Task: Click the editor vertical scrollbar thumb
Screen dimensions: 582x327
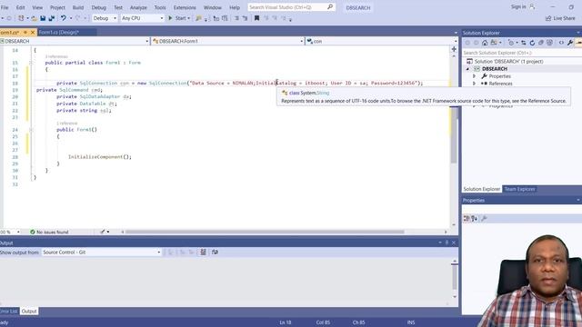Action: pyautogui.click(x=454, y=135)
